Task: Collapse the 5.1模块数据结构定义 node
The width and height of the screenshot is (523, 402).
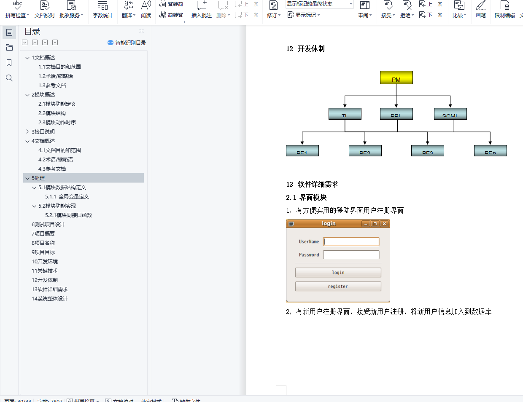Action: click(x=34, y=188)
